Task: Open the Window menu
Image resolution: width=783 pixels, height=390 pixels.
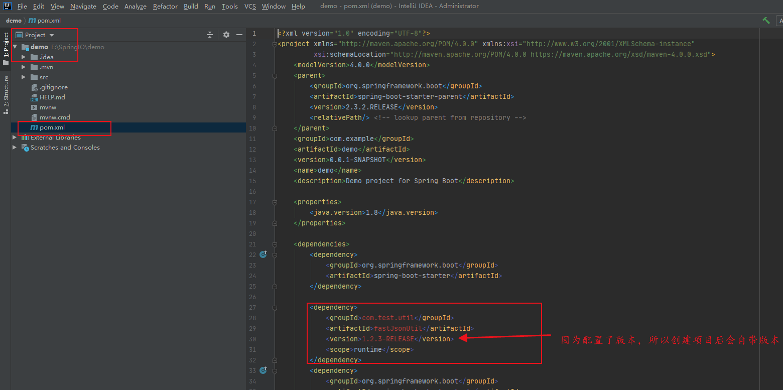Action: (x=274, y=6)
